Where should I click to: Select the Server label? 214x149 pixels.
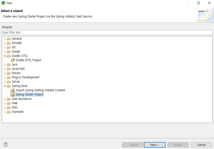(16, 82)
